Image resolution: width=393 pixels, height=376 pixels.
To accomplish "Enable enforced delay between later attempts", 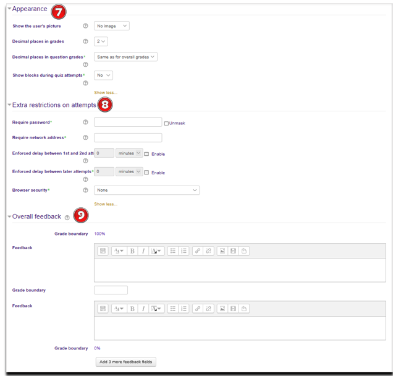I will (x=146, y=173).
